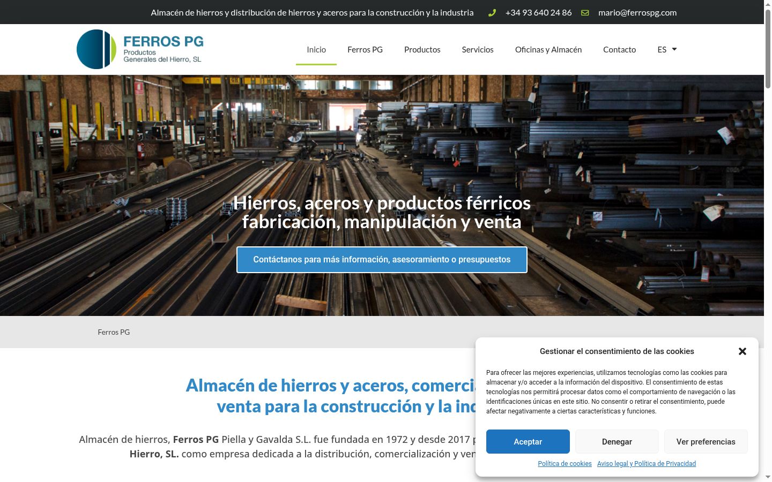Email mario@ferrospg.com link
This screenshot has height=482, width=772.
(637, 12)
